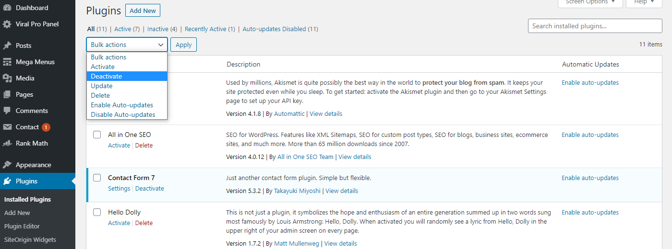Viewport: 672px width, 249px height.
Task: View details for Hello Dolly
Action: pos(340,243)
